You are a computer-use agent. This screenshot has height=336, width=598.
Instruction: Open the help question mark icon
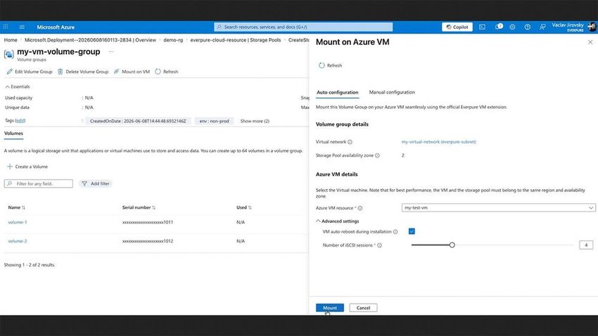tap(527, 27)
